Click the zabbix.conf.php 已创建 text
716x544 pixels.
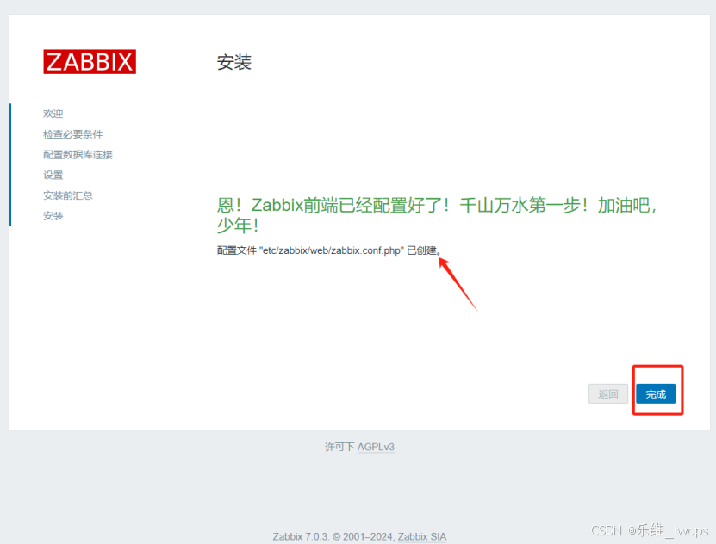coord(329,250)
